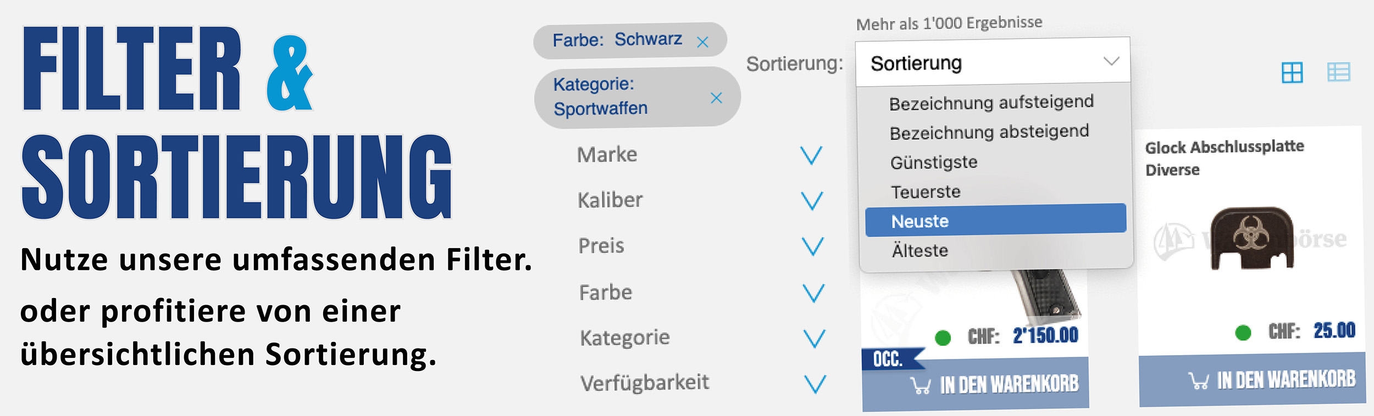1374x416 pixels.
Task: Expand the Kaliber filter
Action: 812,201
